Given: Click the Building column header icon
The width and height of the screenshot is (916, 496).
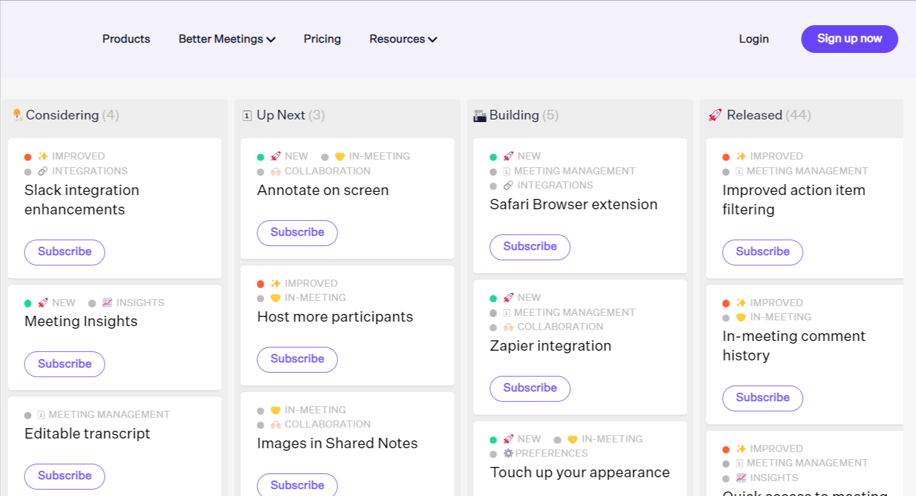Looking at the screenshot, I should click(480, 116).
